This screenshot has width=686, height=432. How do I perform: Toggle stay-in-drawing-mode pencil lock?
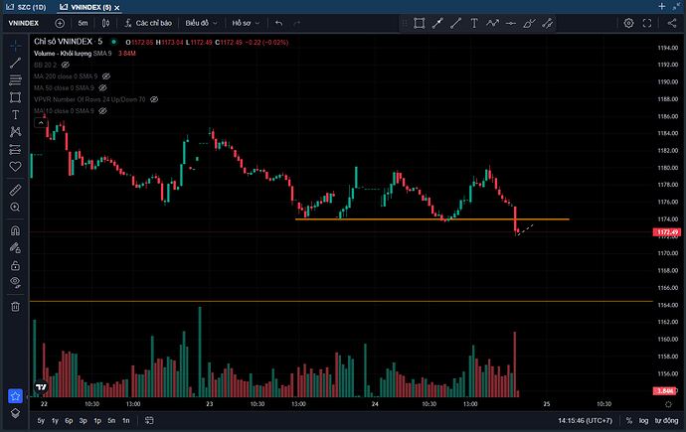click(15, 248)
